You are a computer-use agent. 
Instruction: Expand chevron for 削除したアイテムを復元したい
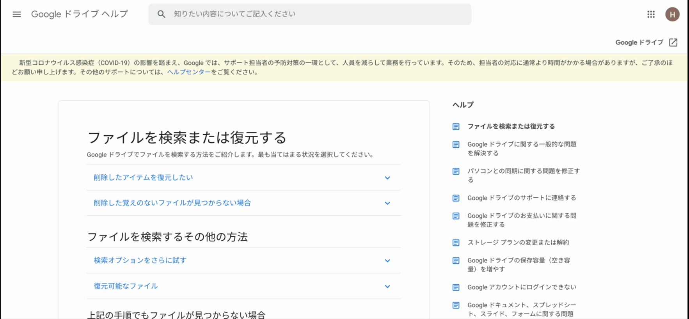[387, 178]
